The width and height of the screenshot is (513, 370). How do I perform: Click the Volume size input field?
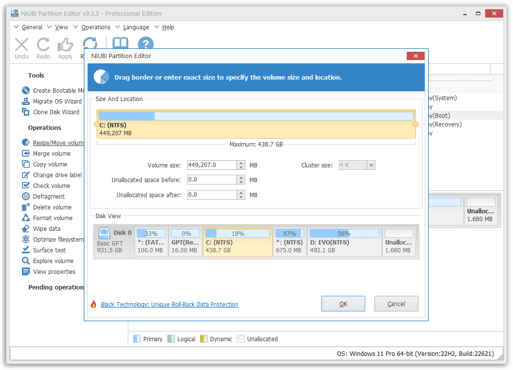212,165
